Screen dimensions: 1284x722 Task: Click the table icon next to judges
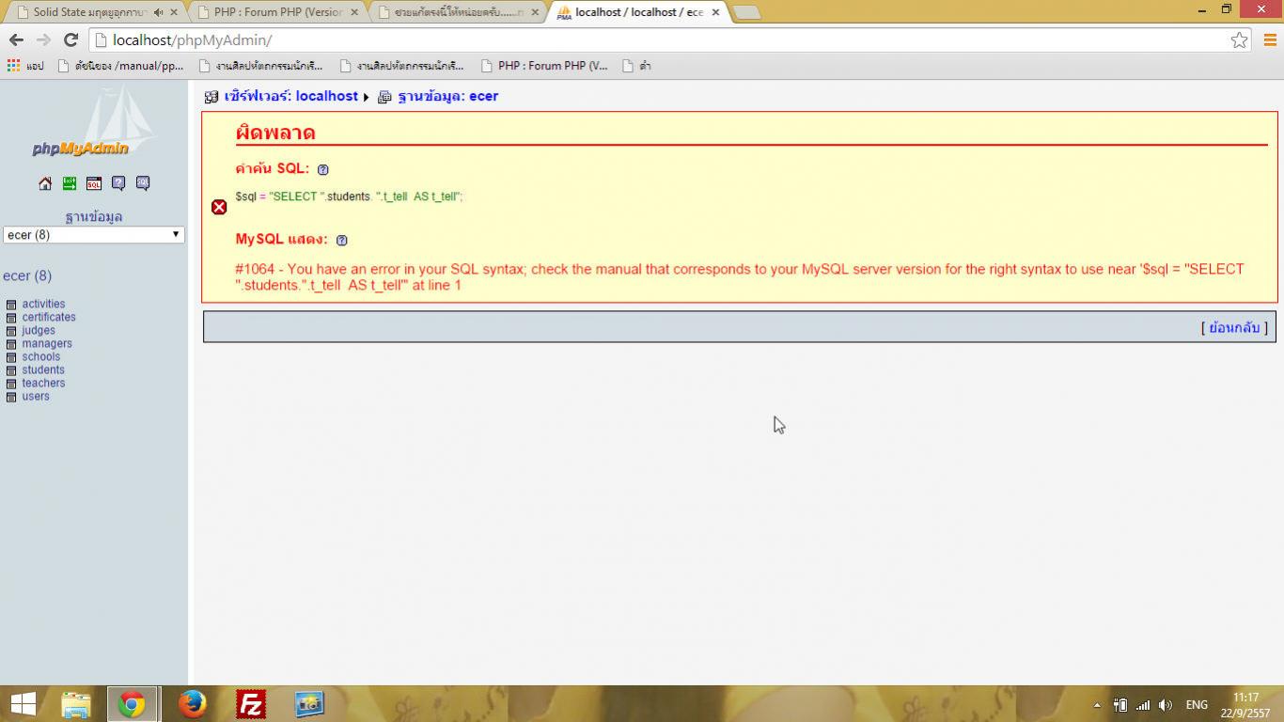(11, 331)
